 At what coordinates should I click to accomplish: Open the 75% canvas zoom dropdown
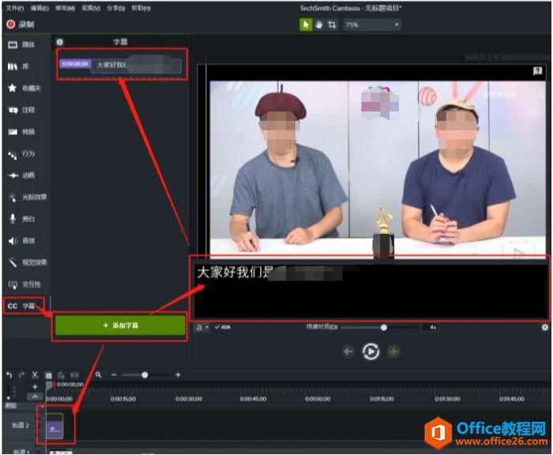[x=372, y=24]
